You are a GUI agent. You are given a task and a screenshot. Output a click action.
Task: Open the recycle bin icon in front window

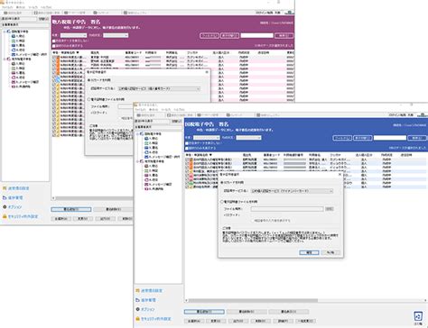[x=418, y=316]
